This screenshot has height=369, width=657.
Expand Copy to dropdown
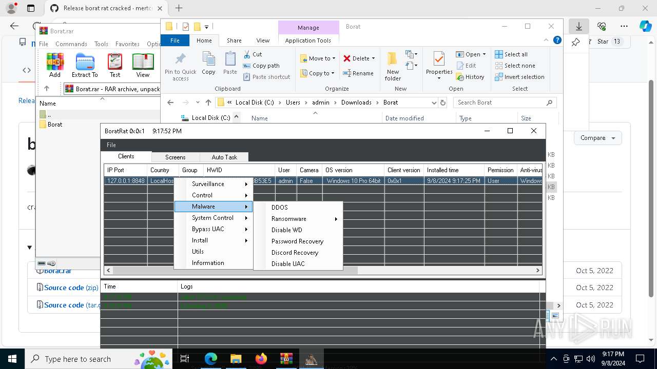(333, 73)
